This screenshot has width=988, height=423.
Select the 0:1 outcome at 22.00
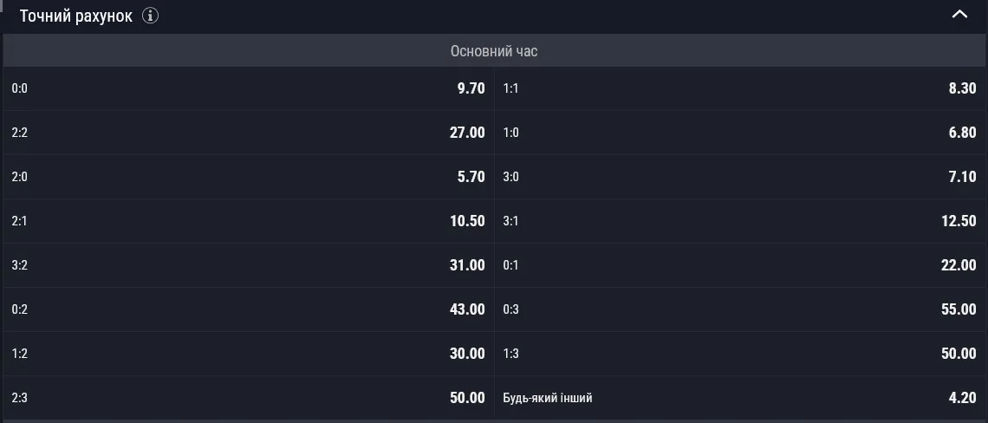tap(740, 265)
